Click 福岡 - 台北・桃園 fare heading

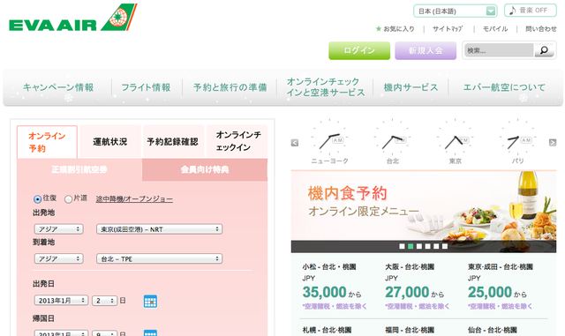(410, 330)
